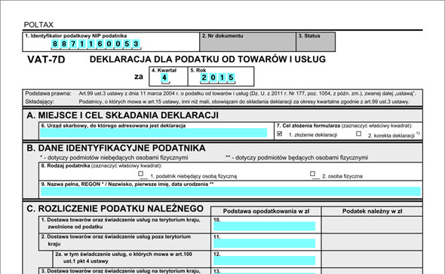Click the 'C. ROZLICZENIE PODATKU NALEŻNEGO' heading
Viewport: 445px width, 274px height.
point(115,209)
